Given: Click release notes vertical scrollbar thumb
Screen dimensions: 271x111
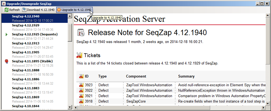Looking at the screenshot, I should pos(267,41).
